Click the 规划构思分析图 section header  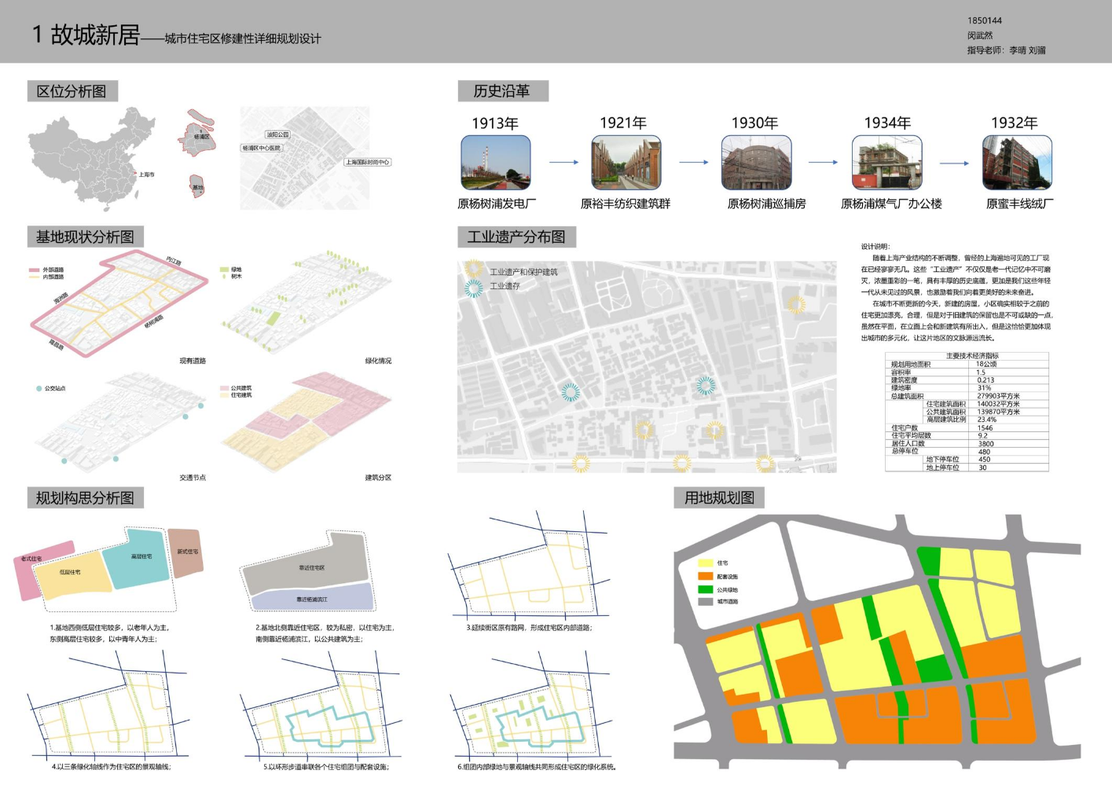(85, 498)
